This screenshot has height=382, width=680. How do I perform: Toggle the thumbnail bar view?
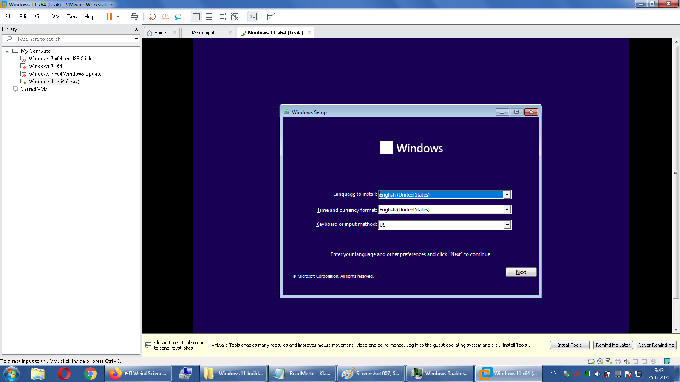pos(209,17)
